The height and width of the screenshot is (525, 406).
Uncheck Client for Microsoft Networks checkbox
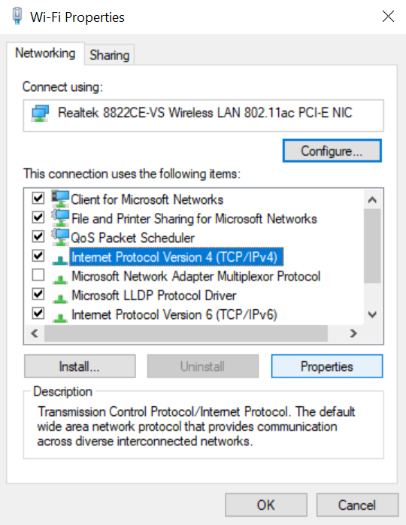click(x=38, y=199)
